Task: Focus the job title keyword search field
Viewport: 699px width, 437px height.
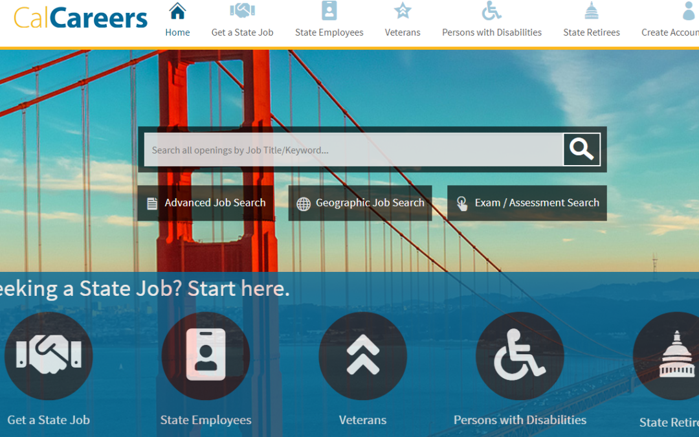Action: [x=353, y=150]
